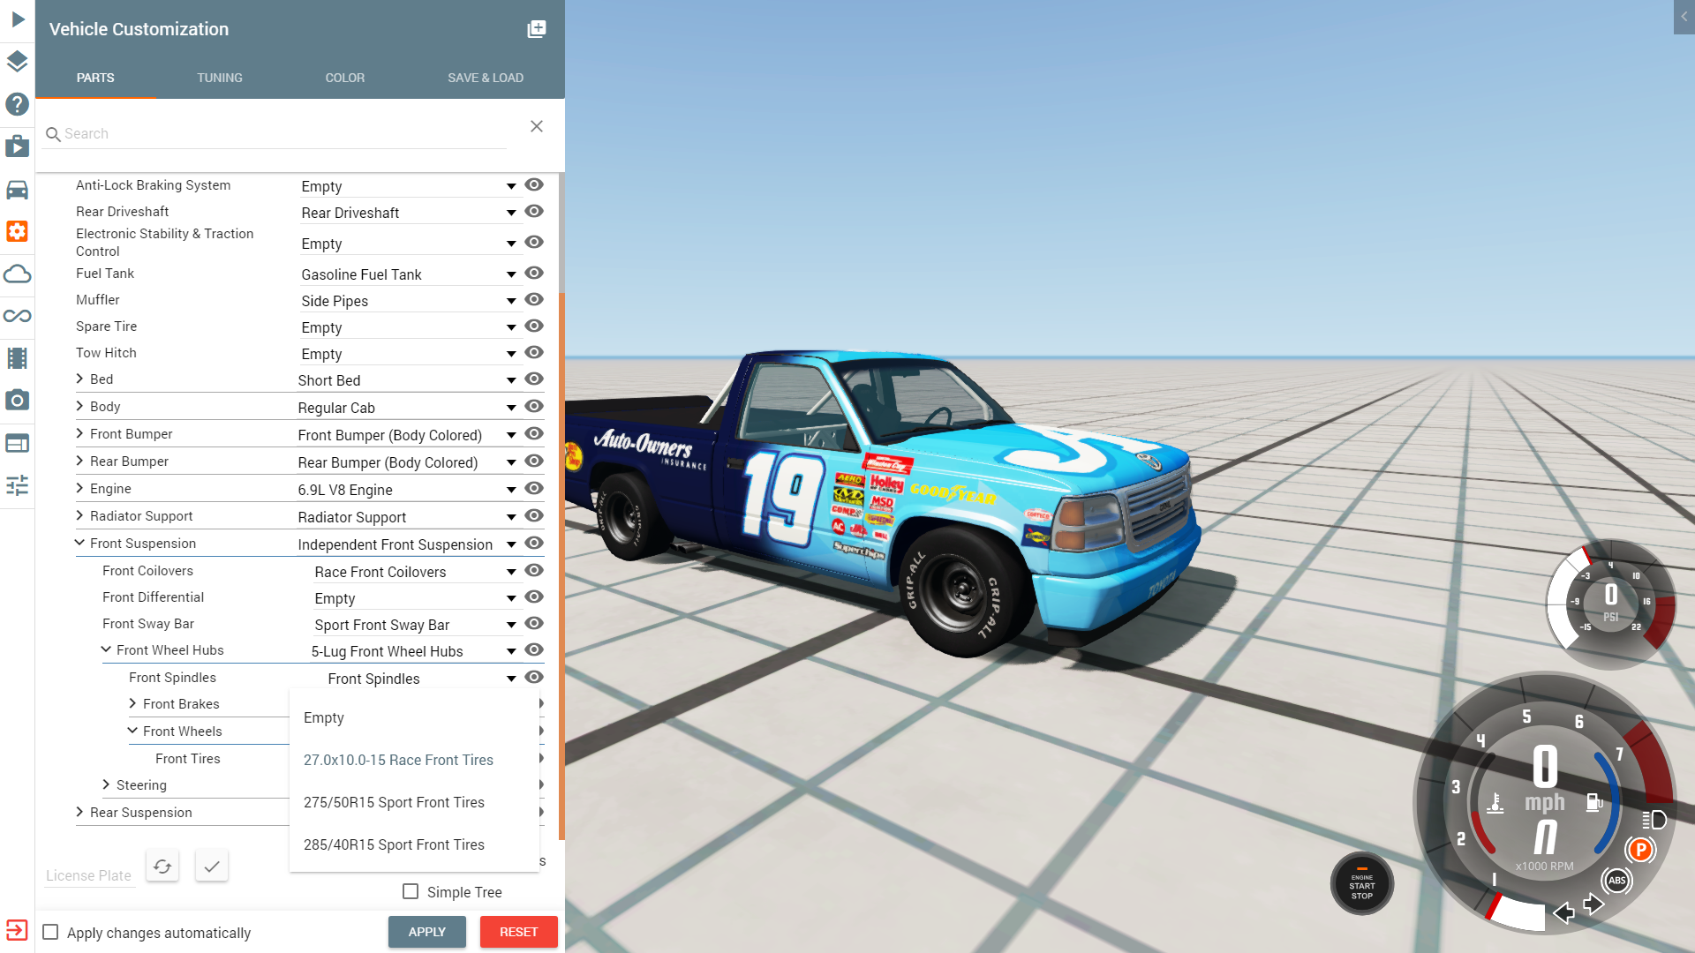This screenshot has height=953, width=1695.
Task: Open the layers sidebar icon
Action: 17,62
